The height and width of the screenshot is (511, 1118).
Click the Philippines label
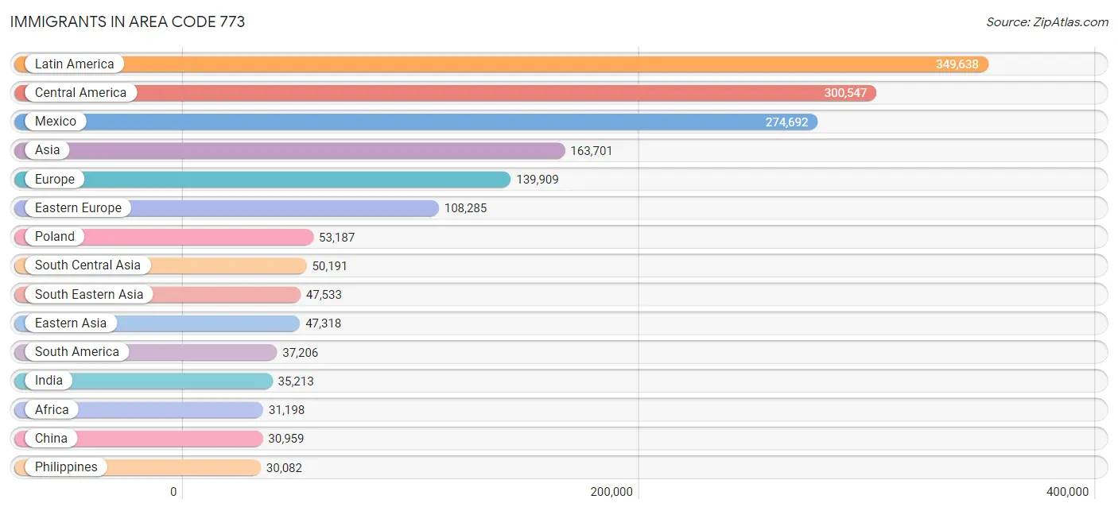66,467
